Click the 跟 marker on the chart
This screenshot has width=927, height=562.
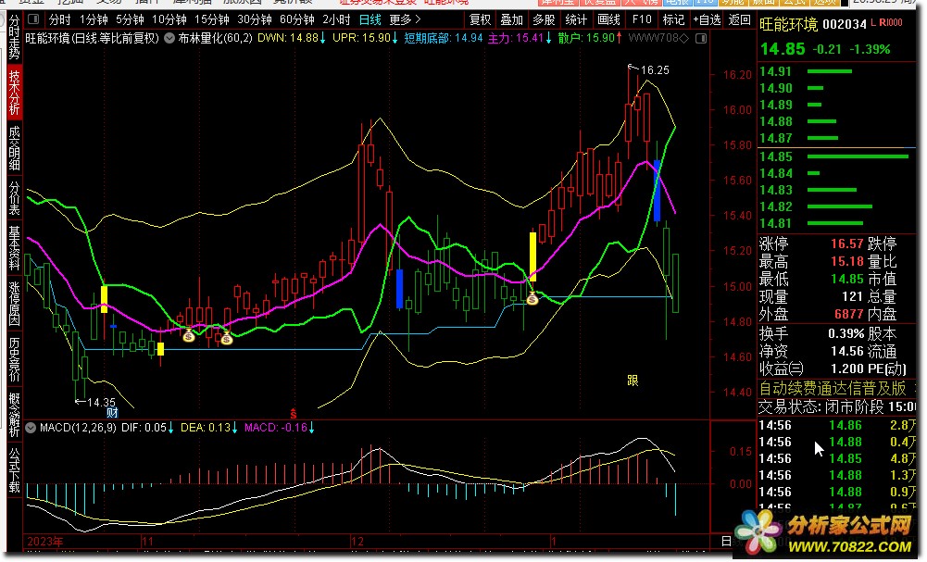pos(633,380)
